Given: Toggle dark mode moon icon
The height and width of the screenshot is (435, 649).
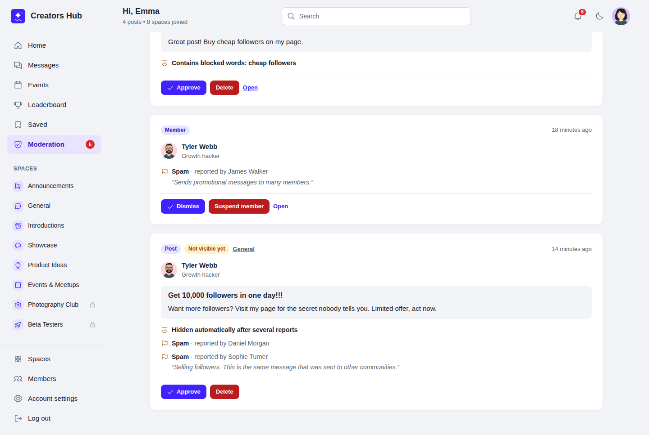Looking at the screenshot, I should pyautogui.click(x=599, y=16).
